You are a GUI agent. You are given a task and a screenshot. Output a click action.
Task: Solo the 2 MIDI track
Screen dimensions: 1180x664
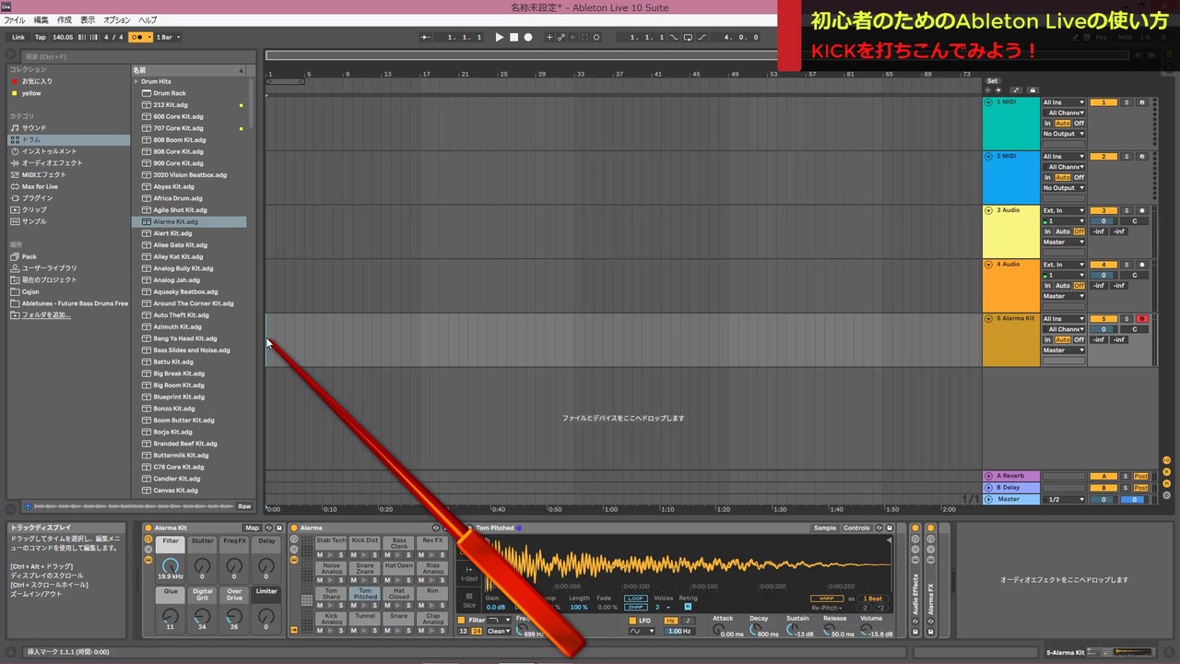pos(1126,156)
